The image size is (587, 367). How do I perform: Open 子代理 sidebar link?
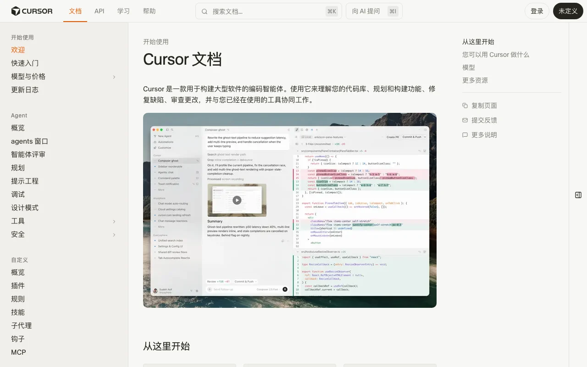21,326
